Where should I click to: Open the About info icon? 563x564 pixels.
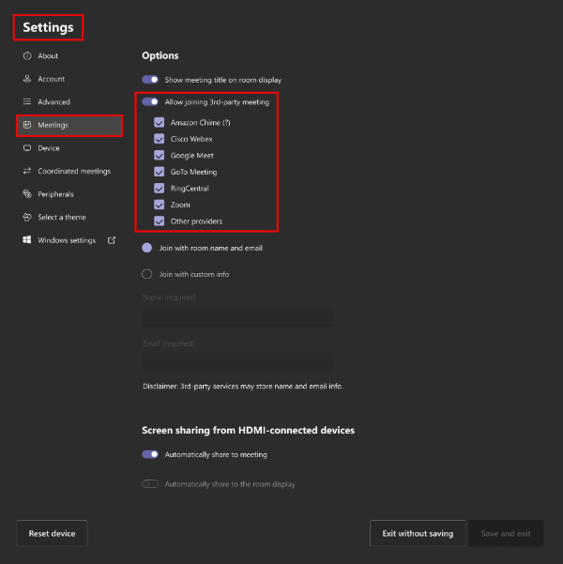(x=27, y=55)
